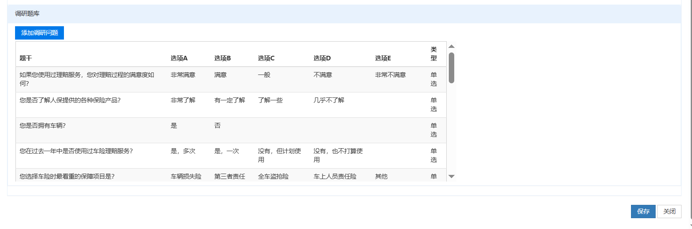Screen dimensions: 692x229
Task: Select question 您选择车险时最看重的保障项目
Action: [x=67, y=177]
